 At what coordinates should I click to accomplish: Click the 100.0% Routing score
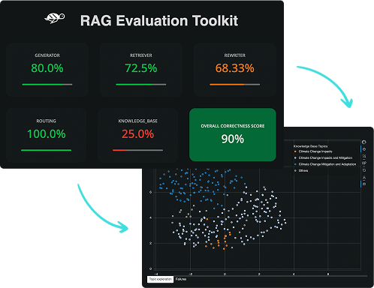47,134
